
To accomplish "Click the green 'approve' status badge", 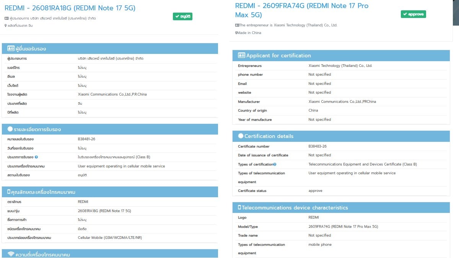I will (x=413, y=14).
